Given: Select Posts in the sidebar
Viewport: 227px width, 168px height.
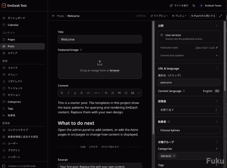Looking at the screenshot, I should (22, 46).
